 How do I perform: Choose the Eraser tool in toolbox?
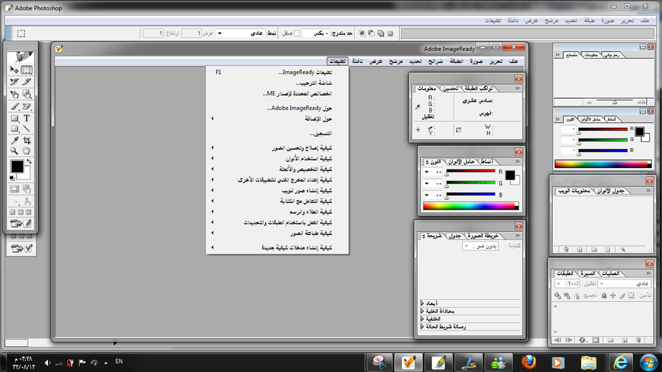(x=27, y=107)
